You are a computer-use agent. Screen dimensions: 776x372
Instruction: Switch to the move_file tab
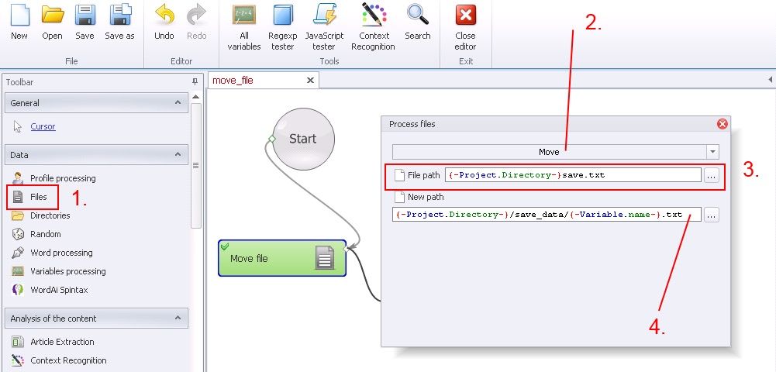pyautogui.click(x=233, y=80)
